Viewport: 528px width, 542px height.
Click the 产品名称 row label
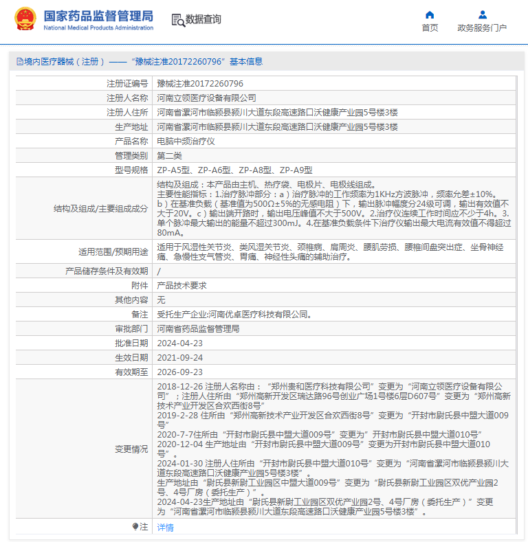[131, 141]
